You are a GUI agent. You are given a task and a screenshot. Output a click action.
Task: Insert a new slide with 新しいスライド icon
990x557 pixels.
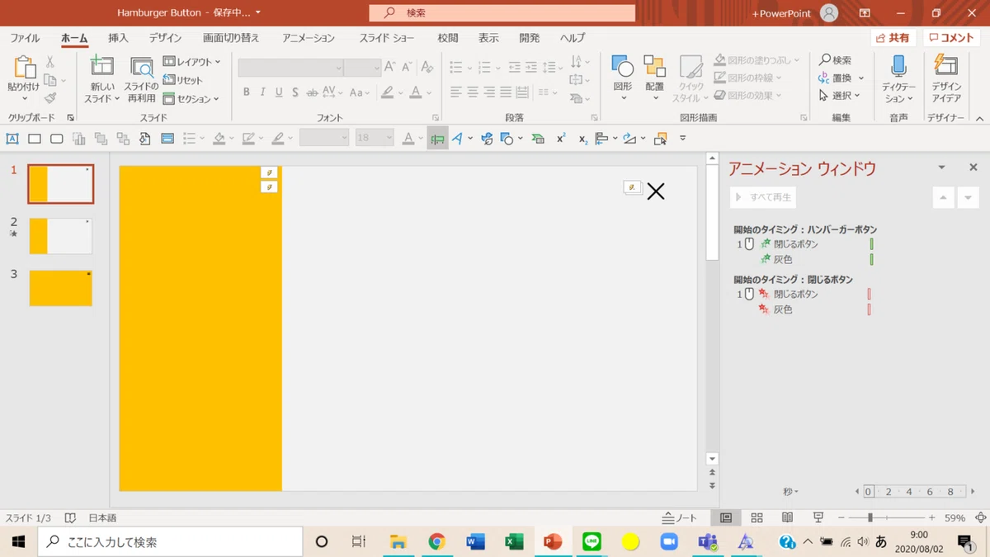pos(102,68)
